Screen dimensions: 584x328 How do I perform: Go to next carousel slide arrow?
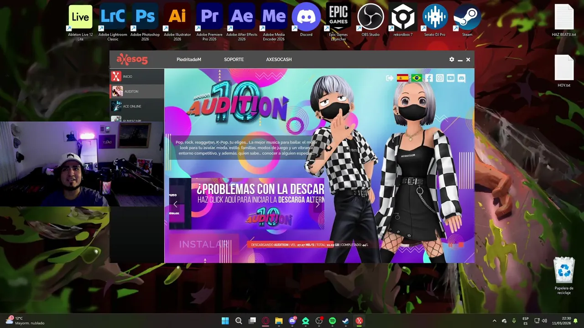(318, 205)
